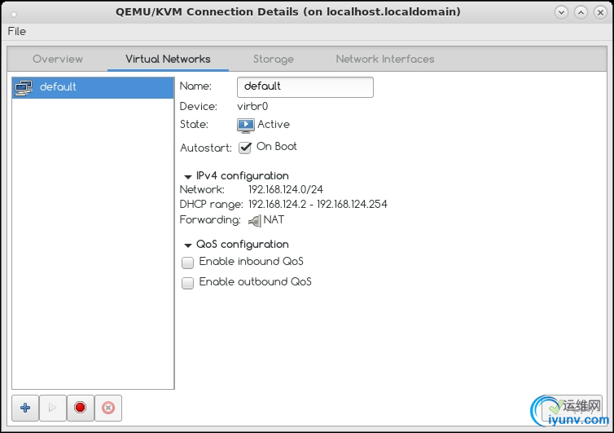Click the NAT forwarding icon

[x=255, y=221]
